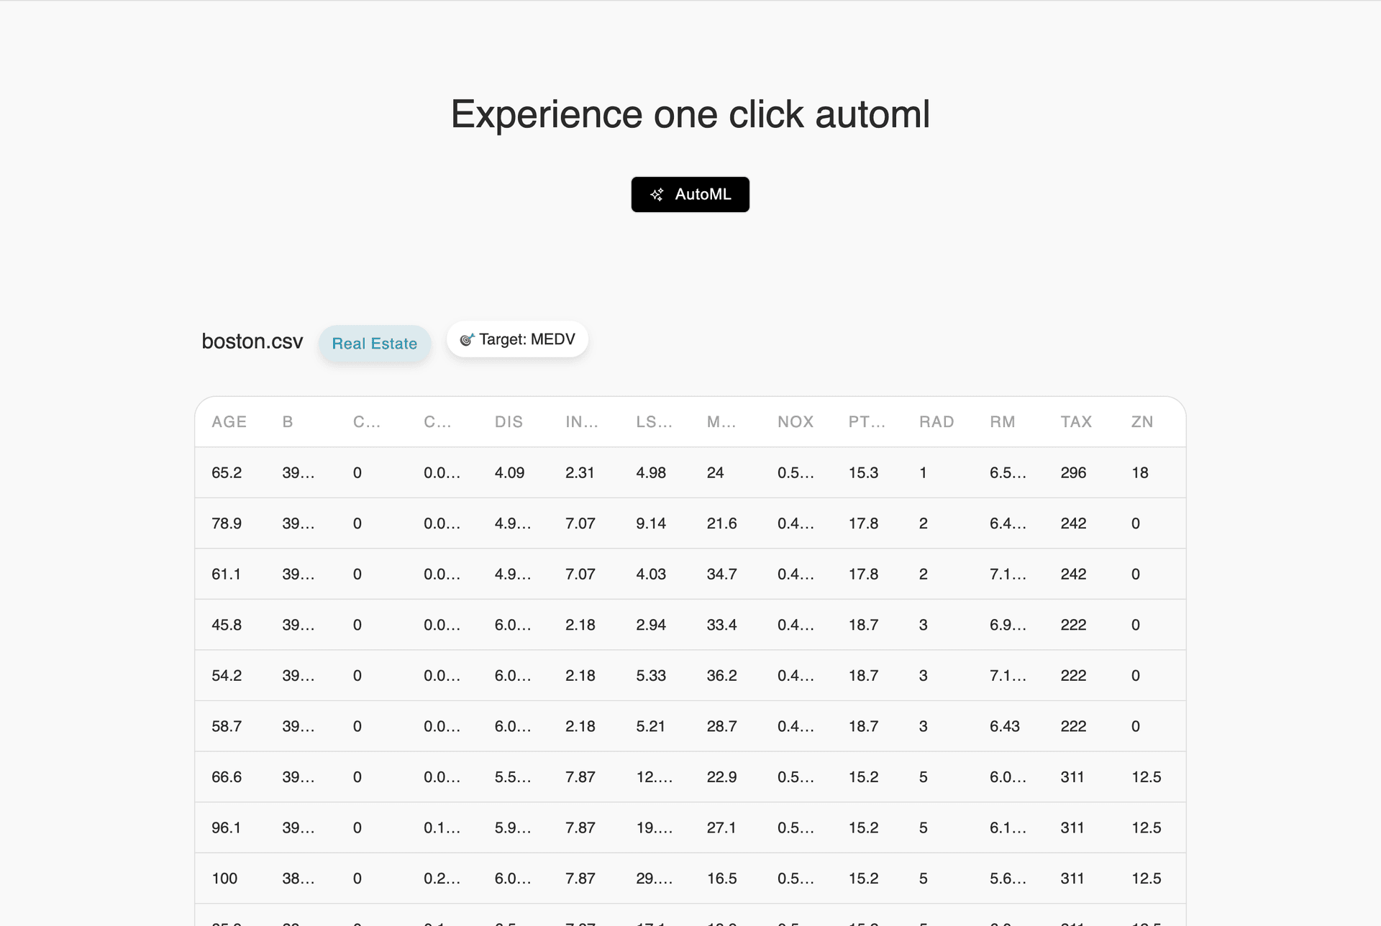This screenshot has width=1381, height=926.
Task: Click the 15.2 value in the 100 row
Action: 863,879
